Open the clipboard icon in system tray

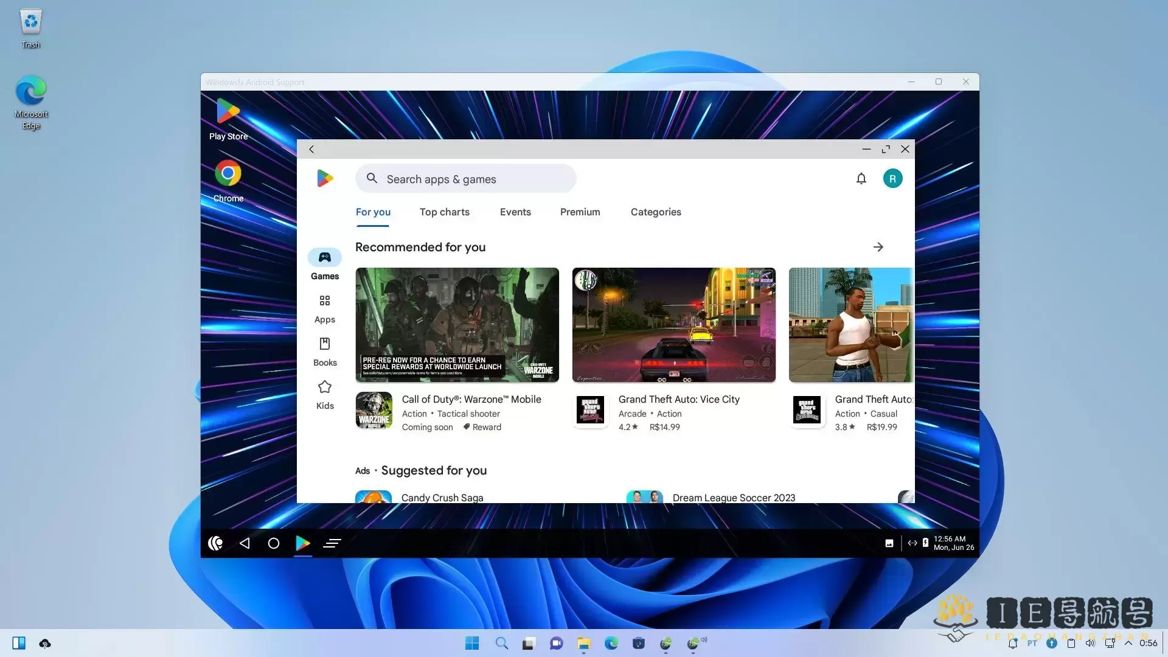(1071, 643)
